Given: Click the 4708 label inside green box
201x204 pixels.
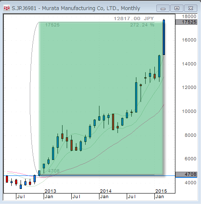Looking at the screenshot, I should [54, 171].
